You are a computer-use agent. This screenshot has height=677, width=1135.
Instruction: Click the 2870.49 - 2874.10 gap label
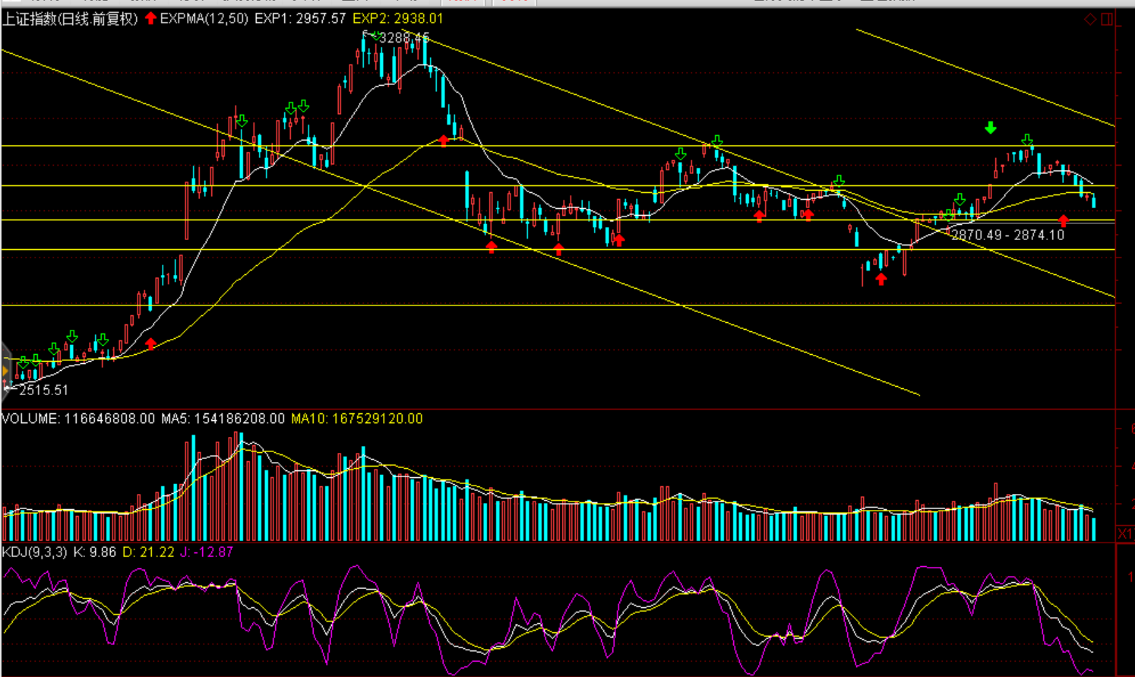(1007, 236)
